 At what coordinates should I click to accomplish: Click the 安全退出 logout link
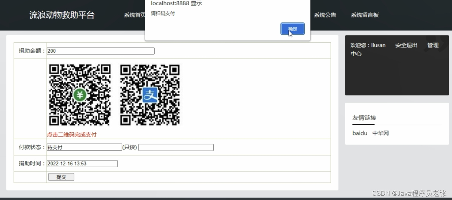(x=406, y=45)
